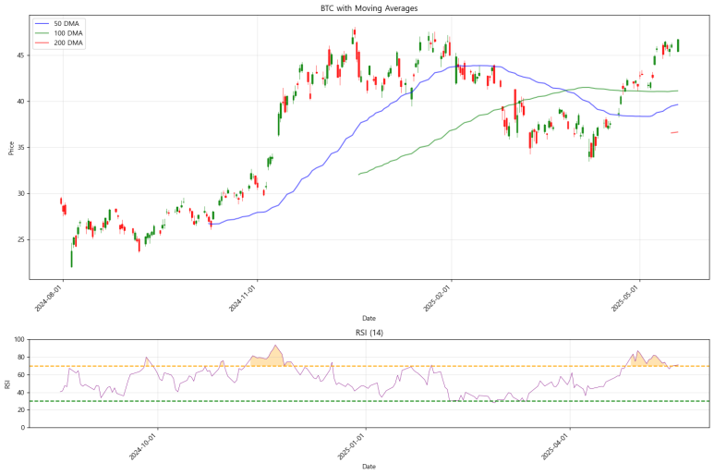Click the 'Price' y-axis label

[x=11, y=148]
